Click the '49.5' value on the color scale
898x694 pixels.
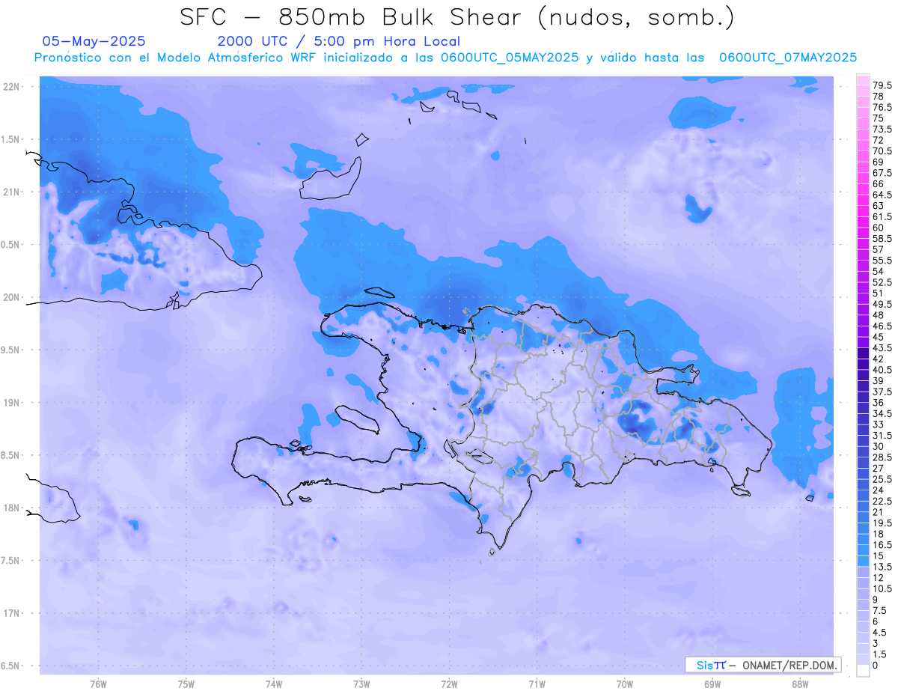pos(882,305)
